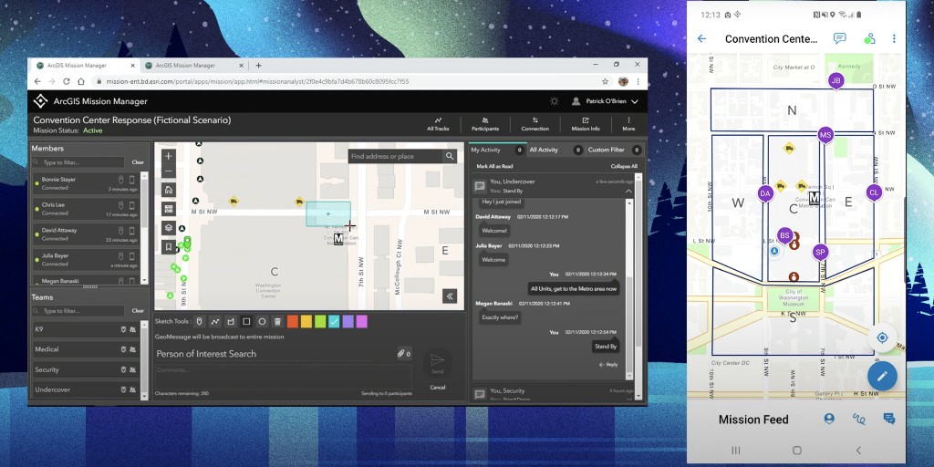
Task: Select the Security team row
Action: coord(85,369)
